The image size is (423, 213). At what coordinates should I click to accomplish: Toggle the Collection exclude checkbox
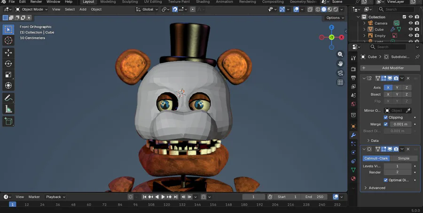pos(404,17)
